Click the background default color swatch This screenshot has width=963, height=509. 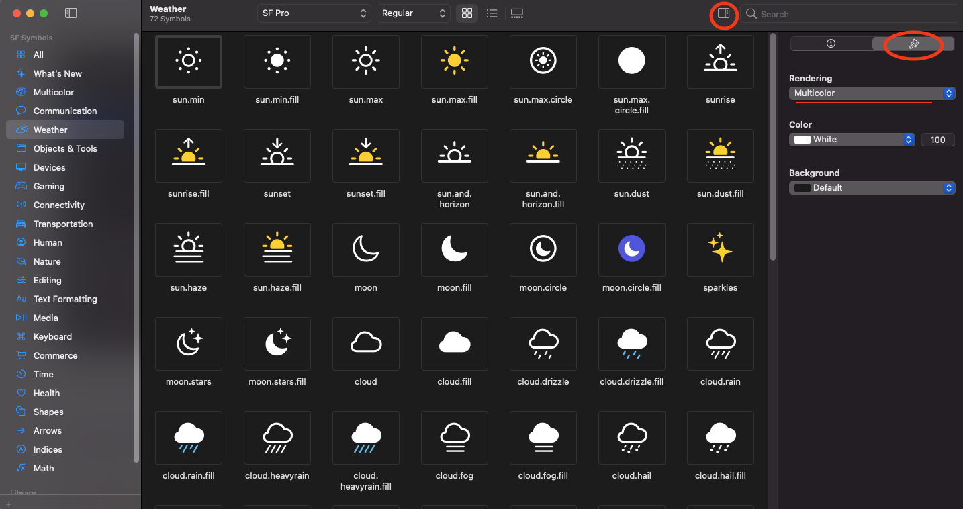[x=802, y=188]
